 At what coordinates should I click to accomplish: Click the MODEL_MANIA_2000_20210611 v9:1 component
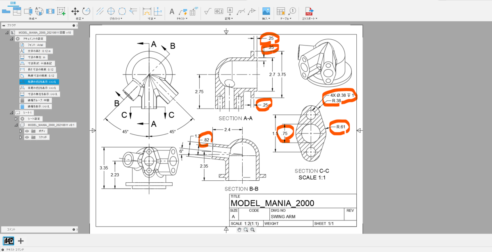(x=48, y=125)
